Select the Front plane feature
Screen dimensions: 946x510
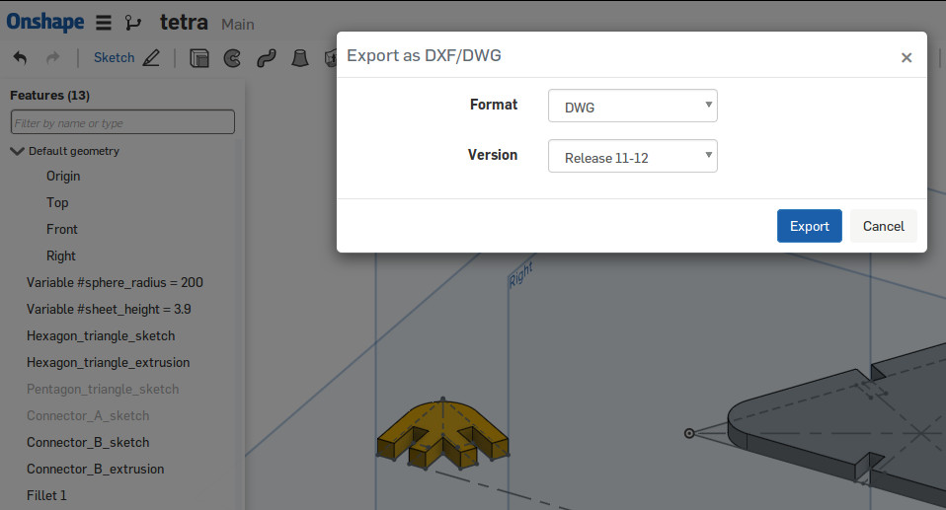pyautogui.click(x=61, y=229)
